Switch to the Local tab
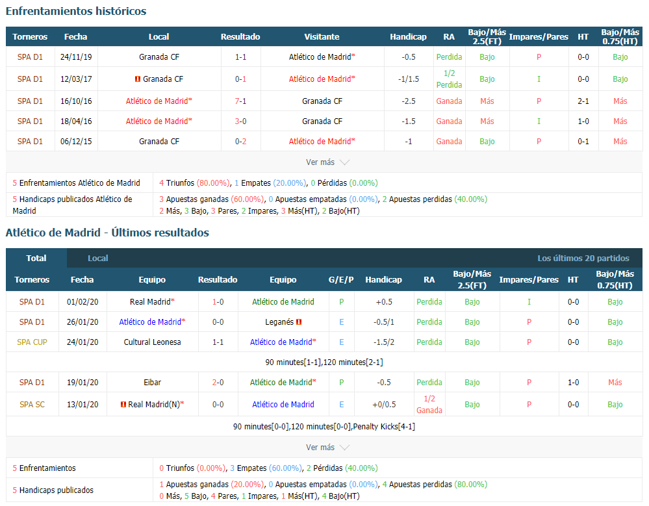This screenshot has width=649, height=506. [x=97, y=258]
